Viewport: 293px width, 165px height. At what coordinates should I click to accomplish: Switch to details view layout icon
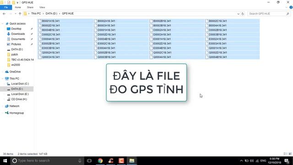point(285,154)
